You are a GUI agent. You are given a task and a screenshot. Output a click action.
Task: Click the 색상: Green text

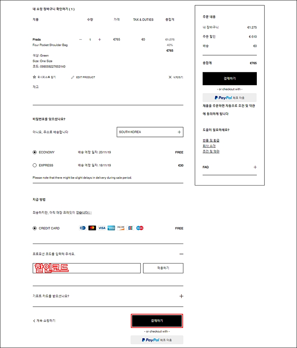(x=41, y=56)
